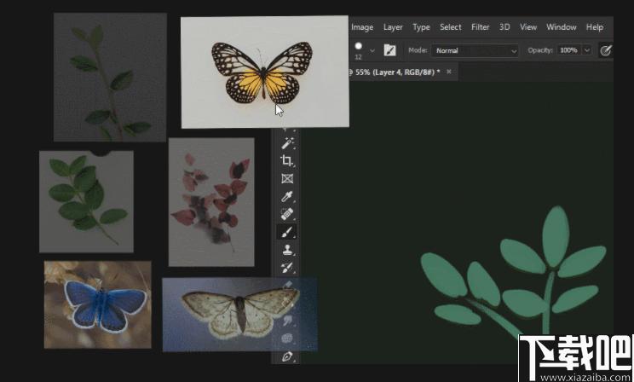Open the brush preset picker arrow
Screen dimensions: 634x382
tap(372, 50)
